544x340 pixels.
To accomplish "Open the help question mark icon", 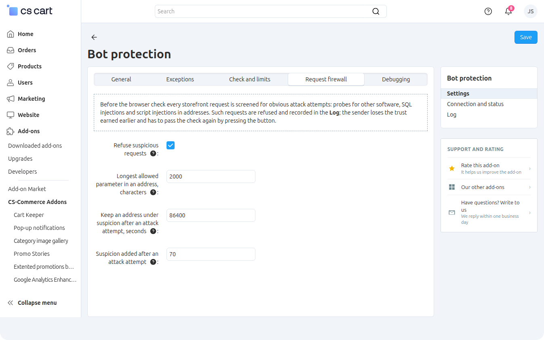I will (x=488, y=11).
